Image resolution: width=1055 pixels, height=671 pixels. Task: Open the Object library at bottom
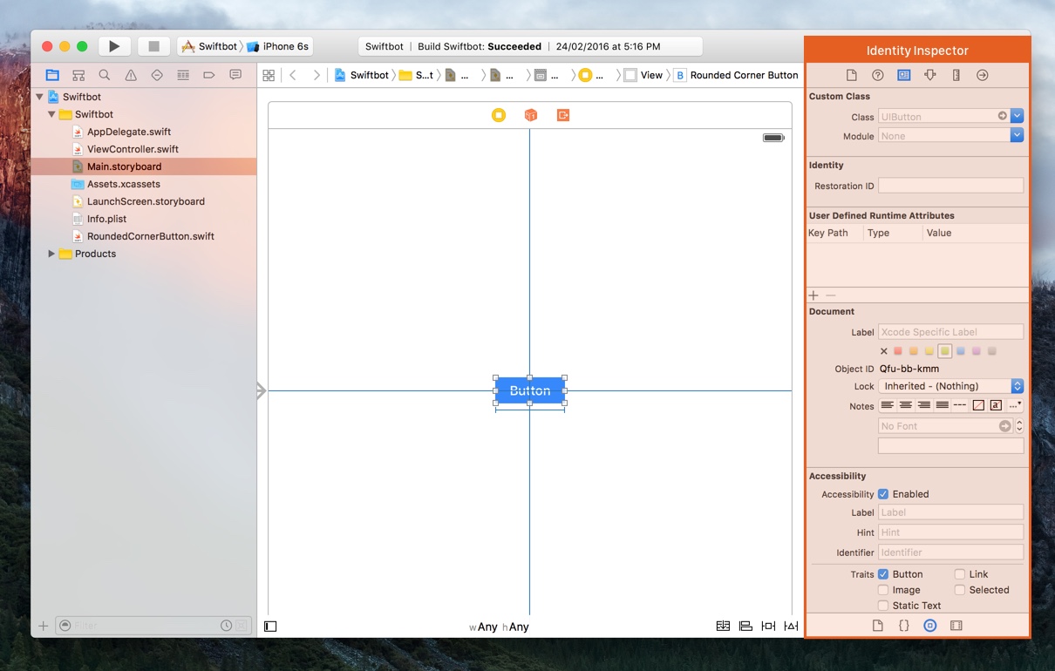click(x=929, y=626)
